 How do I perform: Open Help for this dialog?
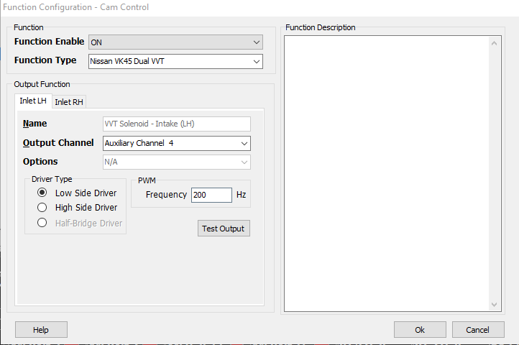tap(41, 330)
